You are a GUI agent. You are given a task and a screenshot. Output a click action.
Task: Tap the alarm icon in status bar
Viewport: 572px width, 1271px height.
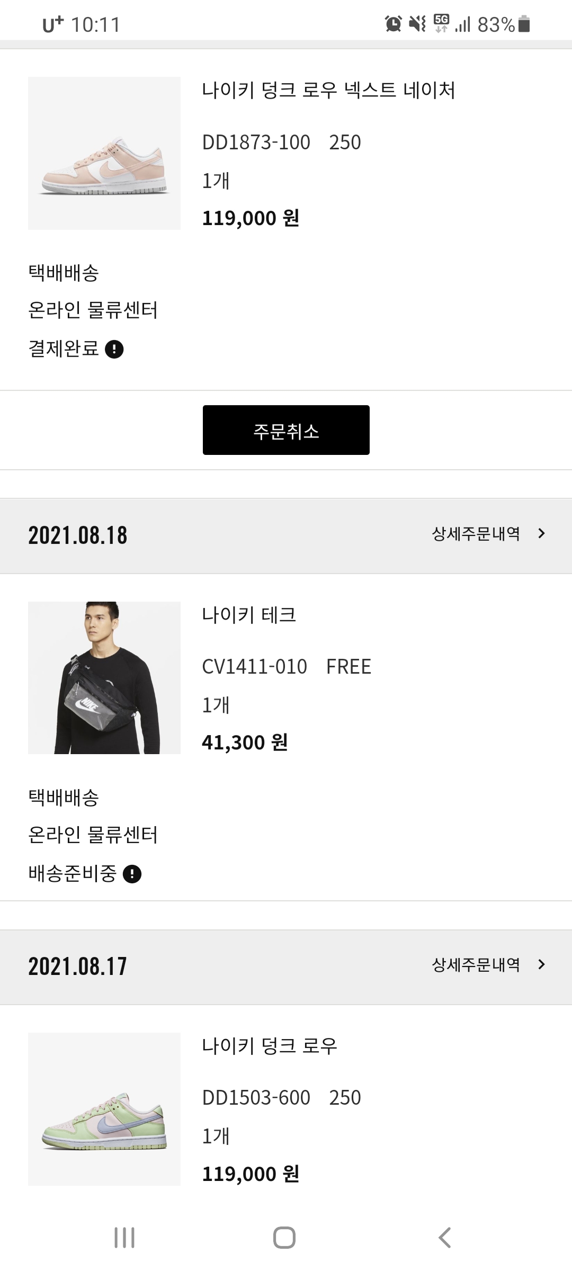[x=393, y=24]
